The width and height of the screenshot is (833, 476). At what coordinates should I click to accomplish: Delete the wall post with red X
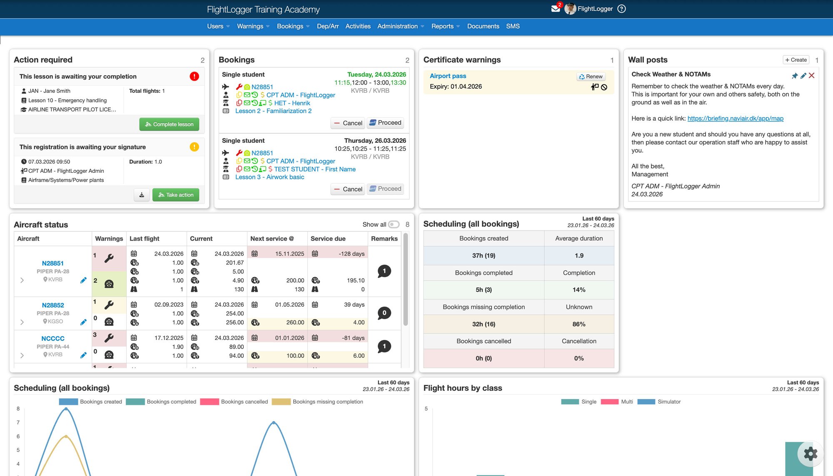[x=811, y=76]
